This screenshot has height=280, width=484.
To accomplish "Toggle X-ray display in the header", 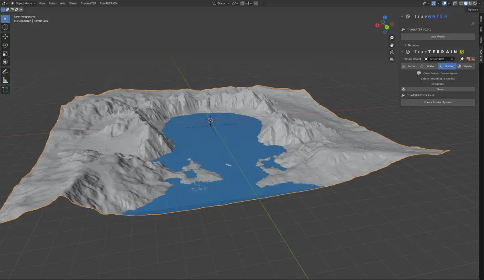I will coord(455,3).
